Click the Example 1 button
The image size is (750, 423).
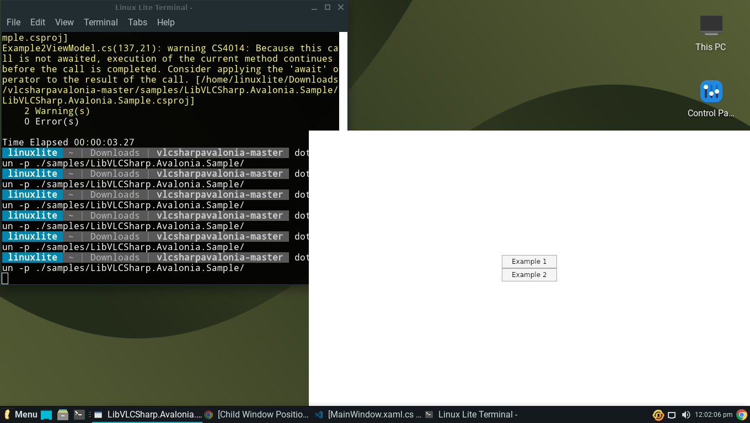pyautogui.click(x=529, y=261)
